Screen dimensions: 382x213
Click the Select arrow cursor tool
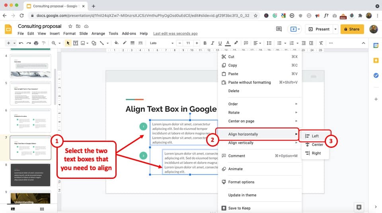click(x=68, y=43)
